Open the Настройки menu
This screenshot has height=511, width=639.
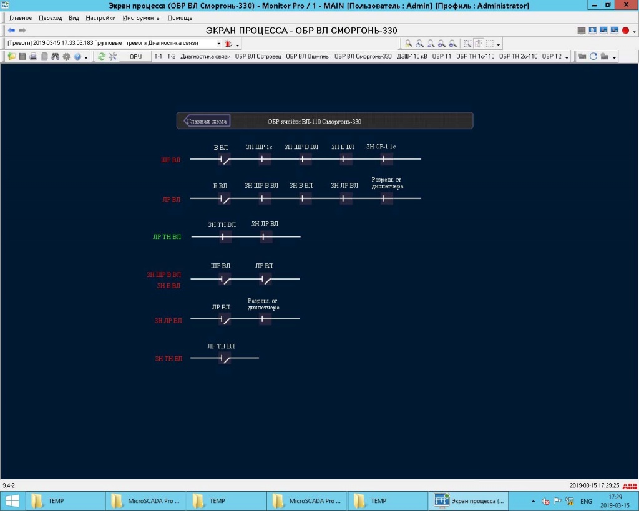(x=100, y=18)
